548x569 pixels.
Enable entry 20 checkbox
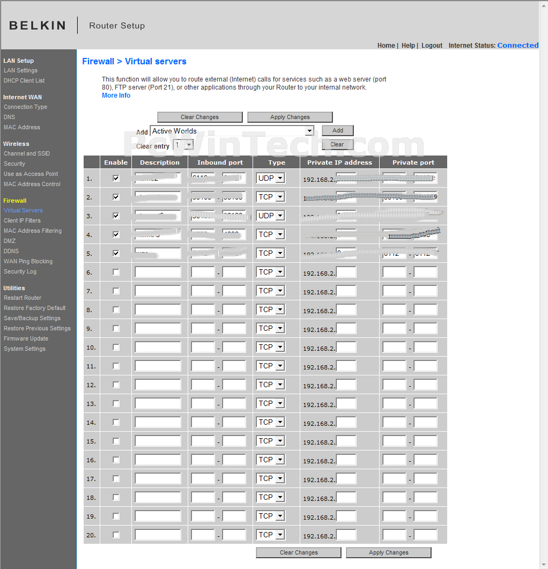pos(116,535)
